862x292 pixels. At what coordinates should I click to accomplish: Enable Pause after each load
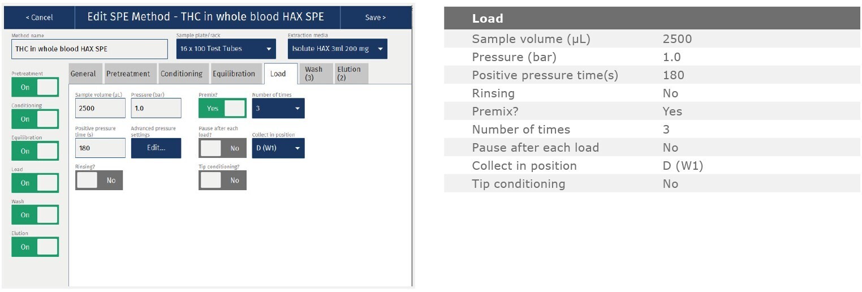(222, 148)
